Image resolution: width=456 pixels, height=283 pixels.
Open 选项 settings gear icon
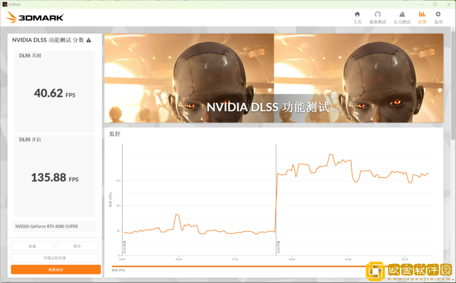(438, 17)
